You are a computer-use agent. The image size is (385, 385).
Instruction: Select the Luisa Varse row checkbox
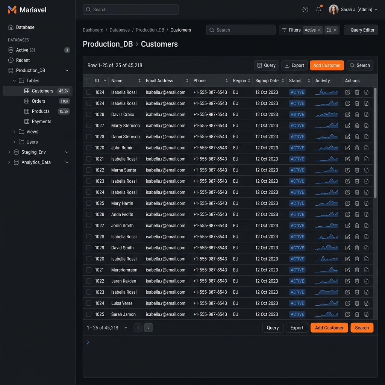(89, 303)
